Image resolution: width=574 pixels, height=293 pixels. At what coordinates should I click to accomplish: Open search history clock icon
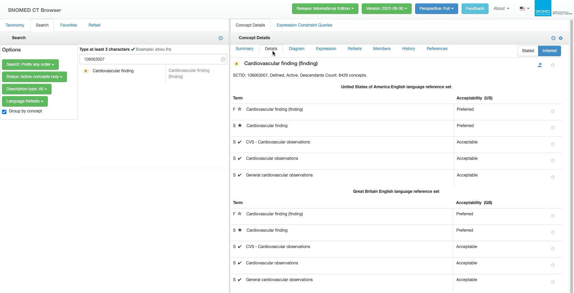pos(221,38)
